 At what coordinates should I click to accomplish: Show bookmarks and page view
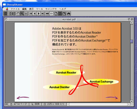(x=9, y=14)
